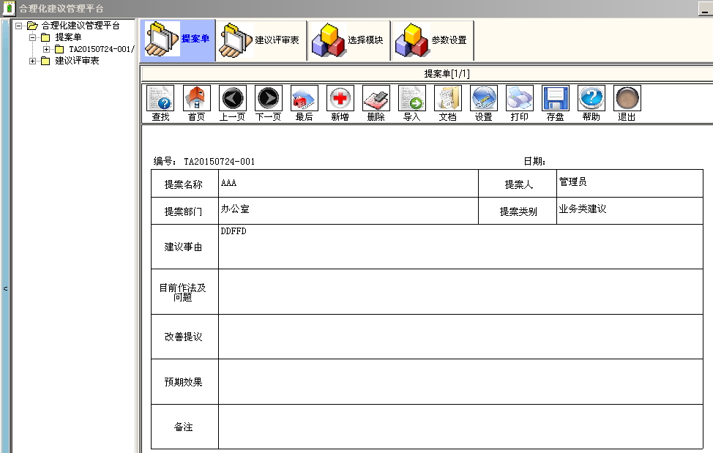The width and height of the screenshot is (713, 453).
Task: Click the 提案名称 field containing AAA
Action: click(348, 184)
